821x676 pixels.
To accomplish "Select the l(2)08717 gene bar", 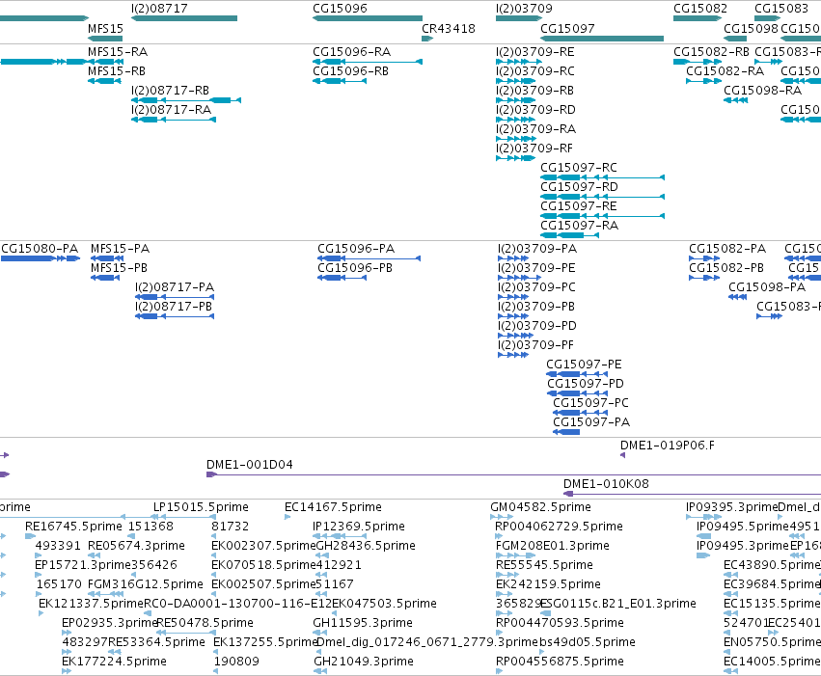I will coord(184,18).
